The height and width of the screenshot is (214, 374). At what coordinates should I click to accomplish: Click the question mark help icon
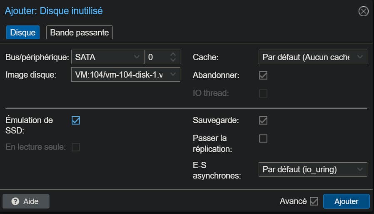(x=15, y=201)
